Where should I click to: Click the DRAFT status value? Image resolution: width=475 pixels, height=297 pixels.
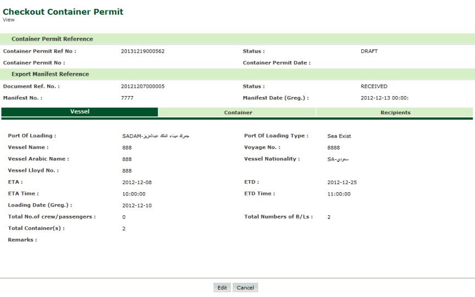[369, 52]
